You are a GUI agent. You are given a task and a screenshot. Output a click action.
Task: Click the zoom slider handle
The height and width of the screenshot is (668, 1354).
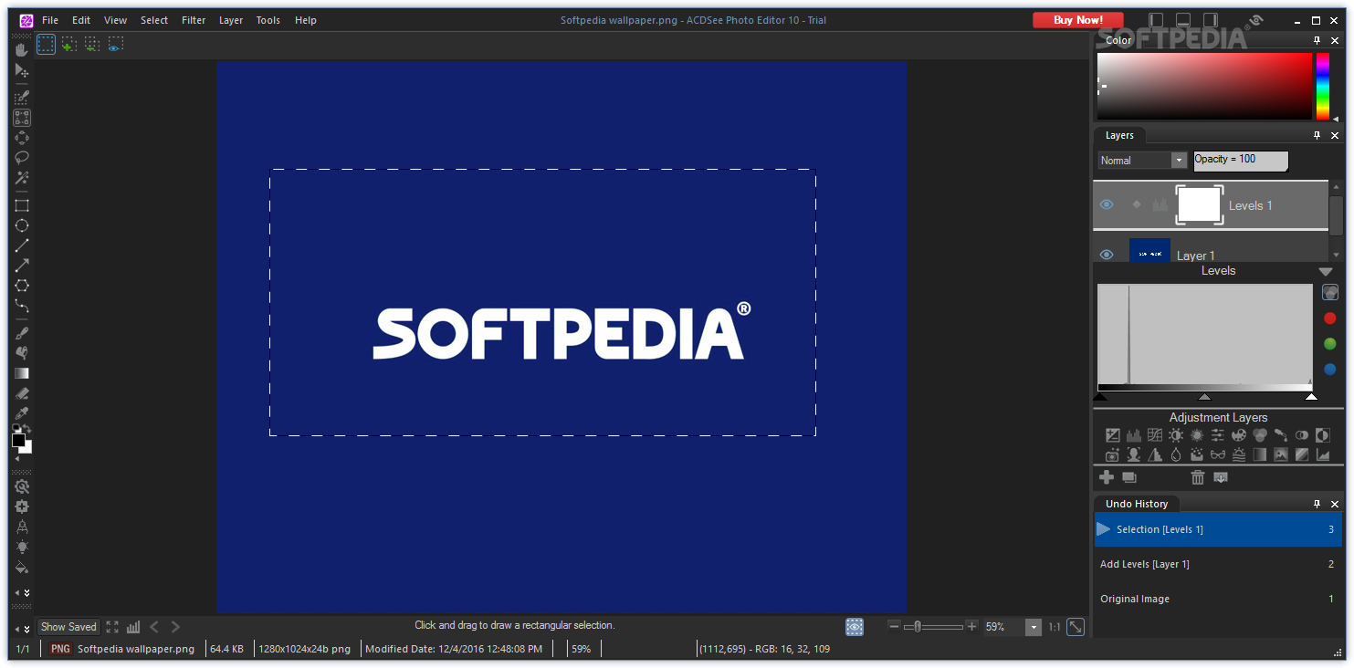(918, 627)
